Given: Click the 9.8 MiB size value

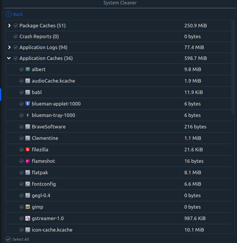Looking at the screenshot, I should (x=193, y=70).
